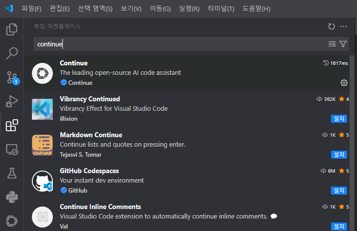Open the Search view in activity bar
The width and height of the screenshot is (357, 231).
[x=11, y=53]
